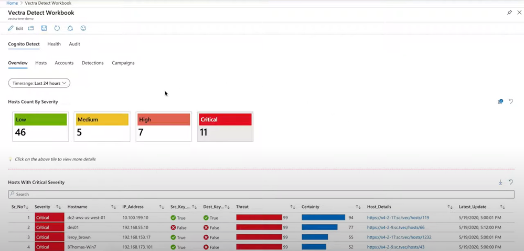
Task: Open the workbook folder icon in toolbar
Action: (31, 28)
